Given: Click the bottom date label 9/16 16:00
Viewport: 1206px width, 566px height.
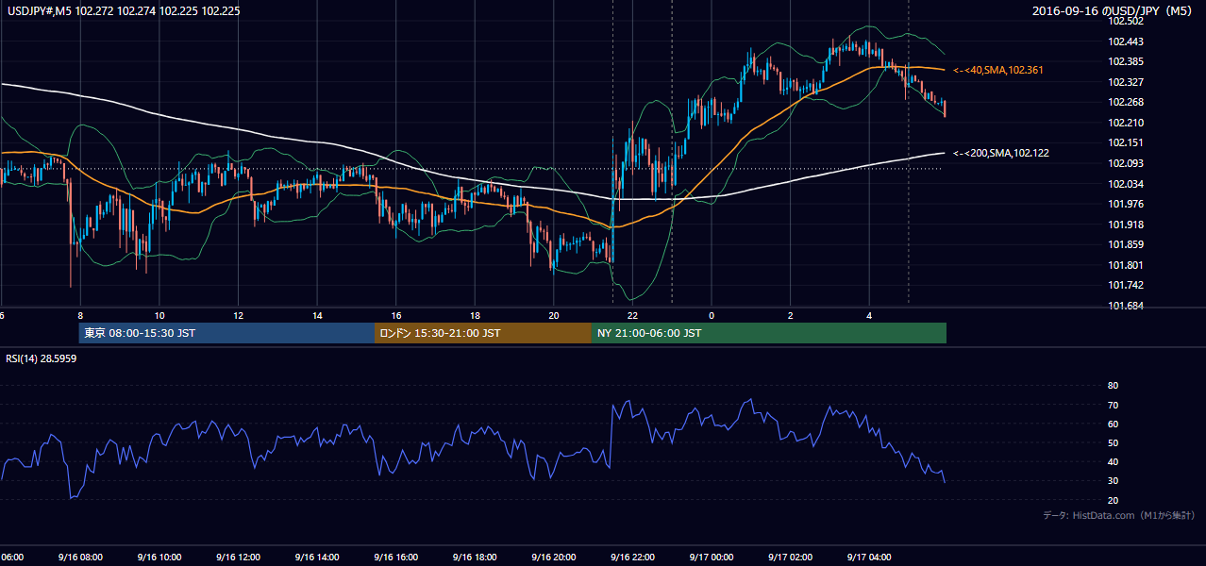Looking at the screenshot, I should click(395, 558).
